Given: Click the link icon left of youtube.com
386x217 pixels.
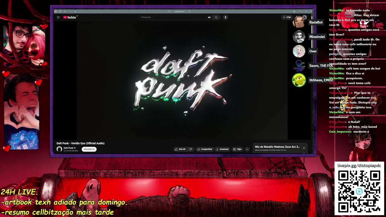Looking at the screenshot, I should pyautogui.click(x=169, y=11).
